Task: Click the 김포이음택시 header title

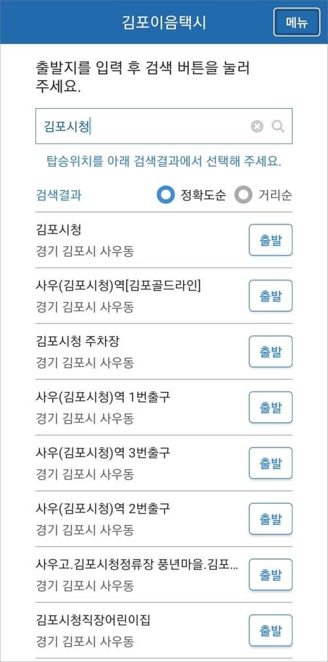Action: (164, 22)
